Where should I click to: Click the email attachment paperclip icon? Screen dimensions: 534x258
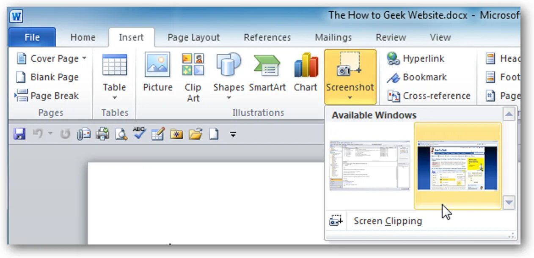(83, 134)
